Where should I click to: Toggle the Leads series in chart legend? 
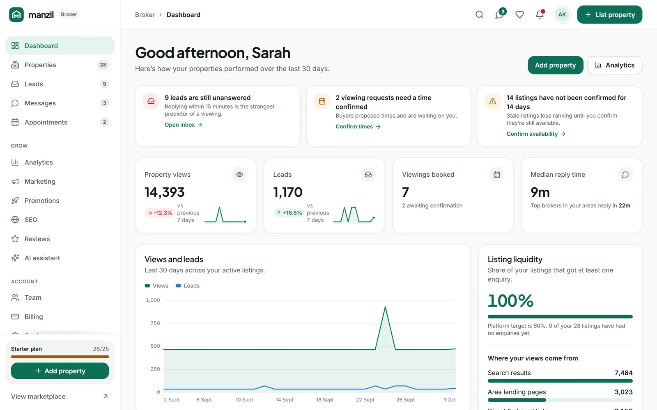pyautogui.click(x=188, y=286)
